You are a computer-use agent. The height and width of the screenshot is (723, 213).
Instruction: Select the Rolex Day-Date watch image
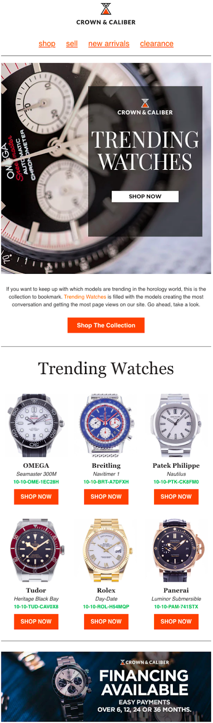(x=106, y=550)
